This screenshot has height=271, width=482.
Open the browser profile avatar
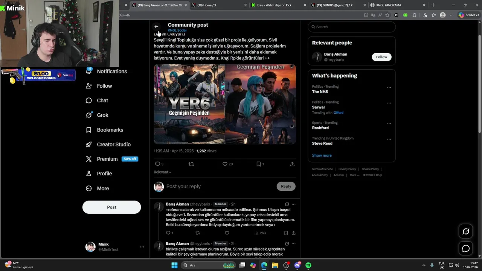[x=443, y=15]
